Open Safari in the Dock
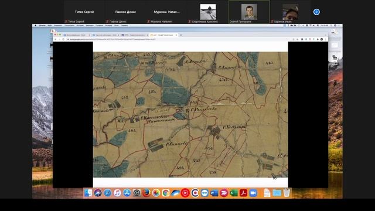 pyautogui.click(x=108, y=193)
